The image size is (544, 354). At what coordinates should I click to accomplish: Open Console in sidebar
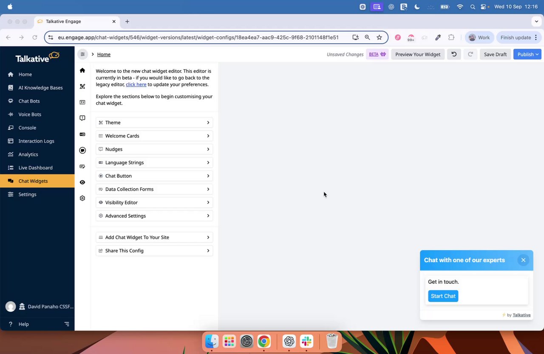(x=37, y=128)
